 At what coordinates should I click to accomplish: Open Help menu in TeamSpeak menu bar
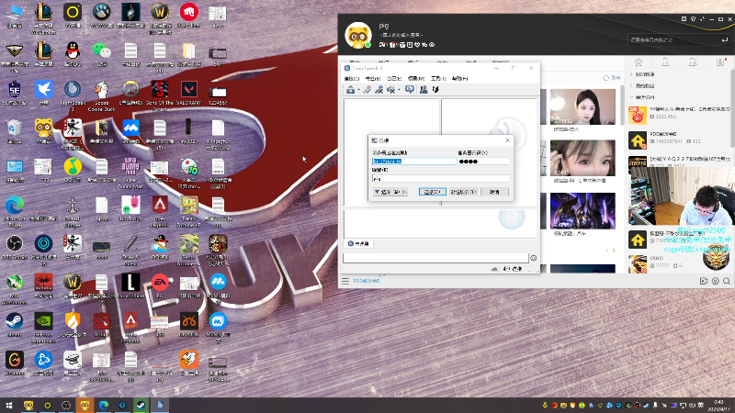coord(460,78)
